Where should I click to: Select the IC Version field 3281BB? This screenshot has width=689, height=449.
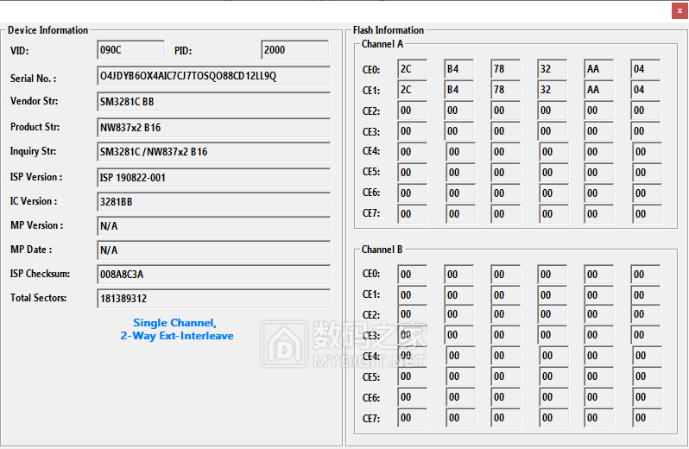(x=213, y=202)
